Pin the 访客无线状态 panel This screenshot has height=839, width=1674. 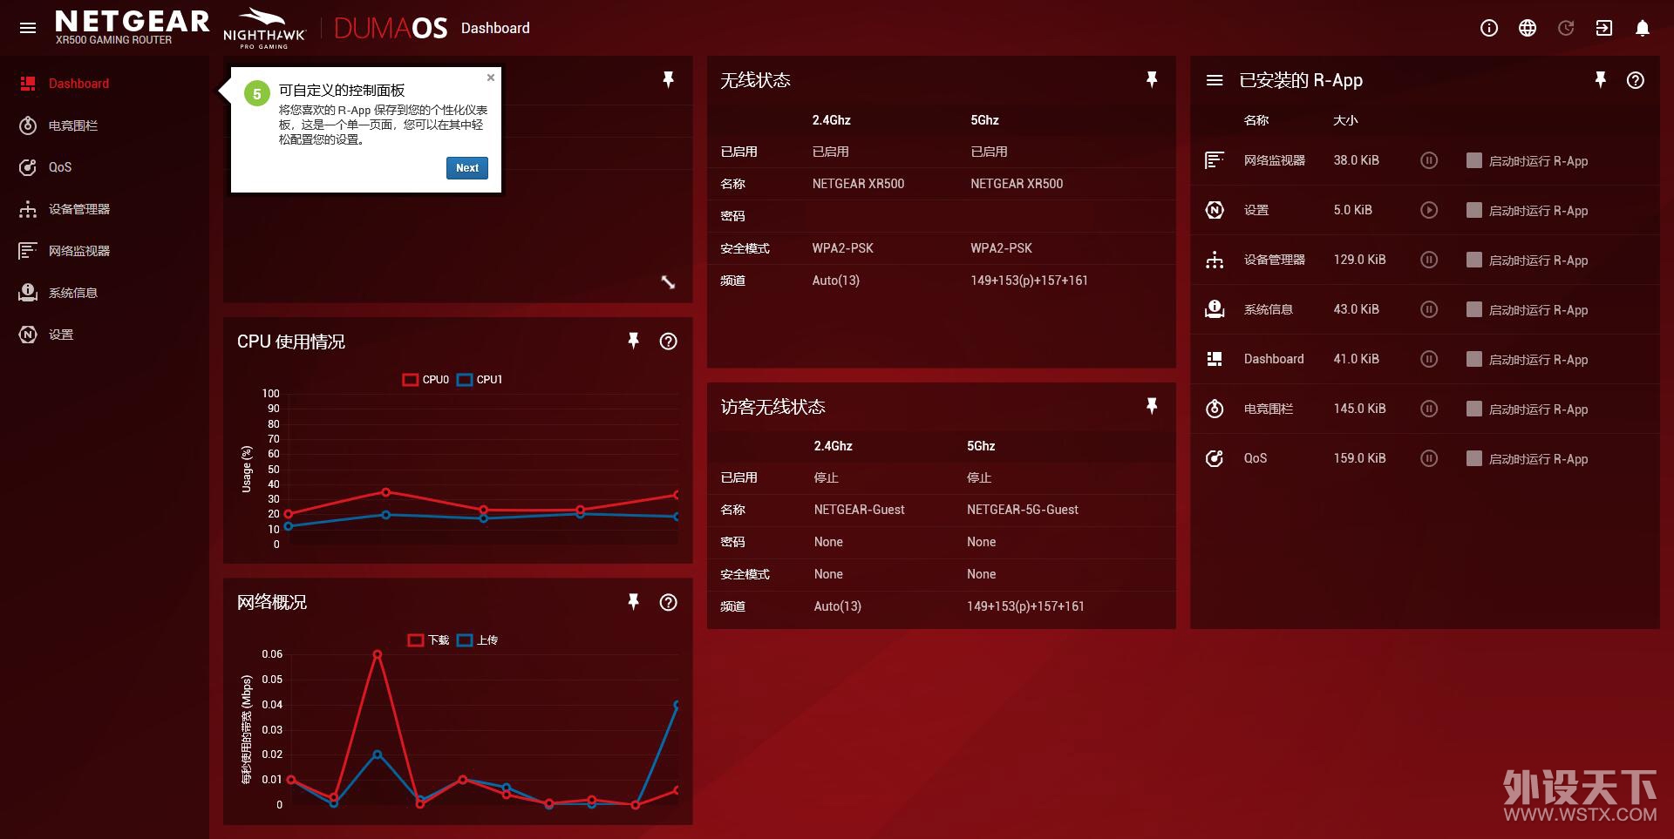click(1152, 406)
